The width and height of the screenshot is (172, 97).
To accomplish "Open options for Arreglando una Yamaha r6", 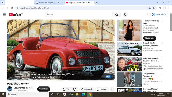I will point(162,74).
